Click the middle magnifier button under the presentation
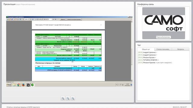The height and width of the screenshot is (108, 193). [x=68, y=98]
